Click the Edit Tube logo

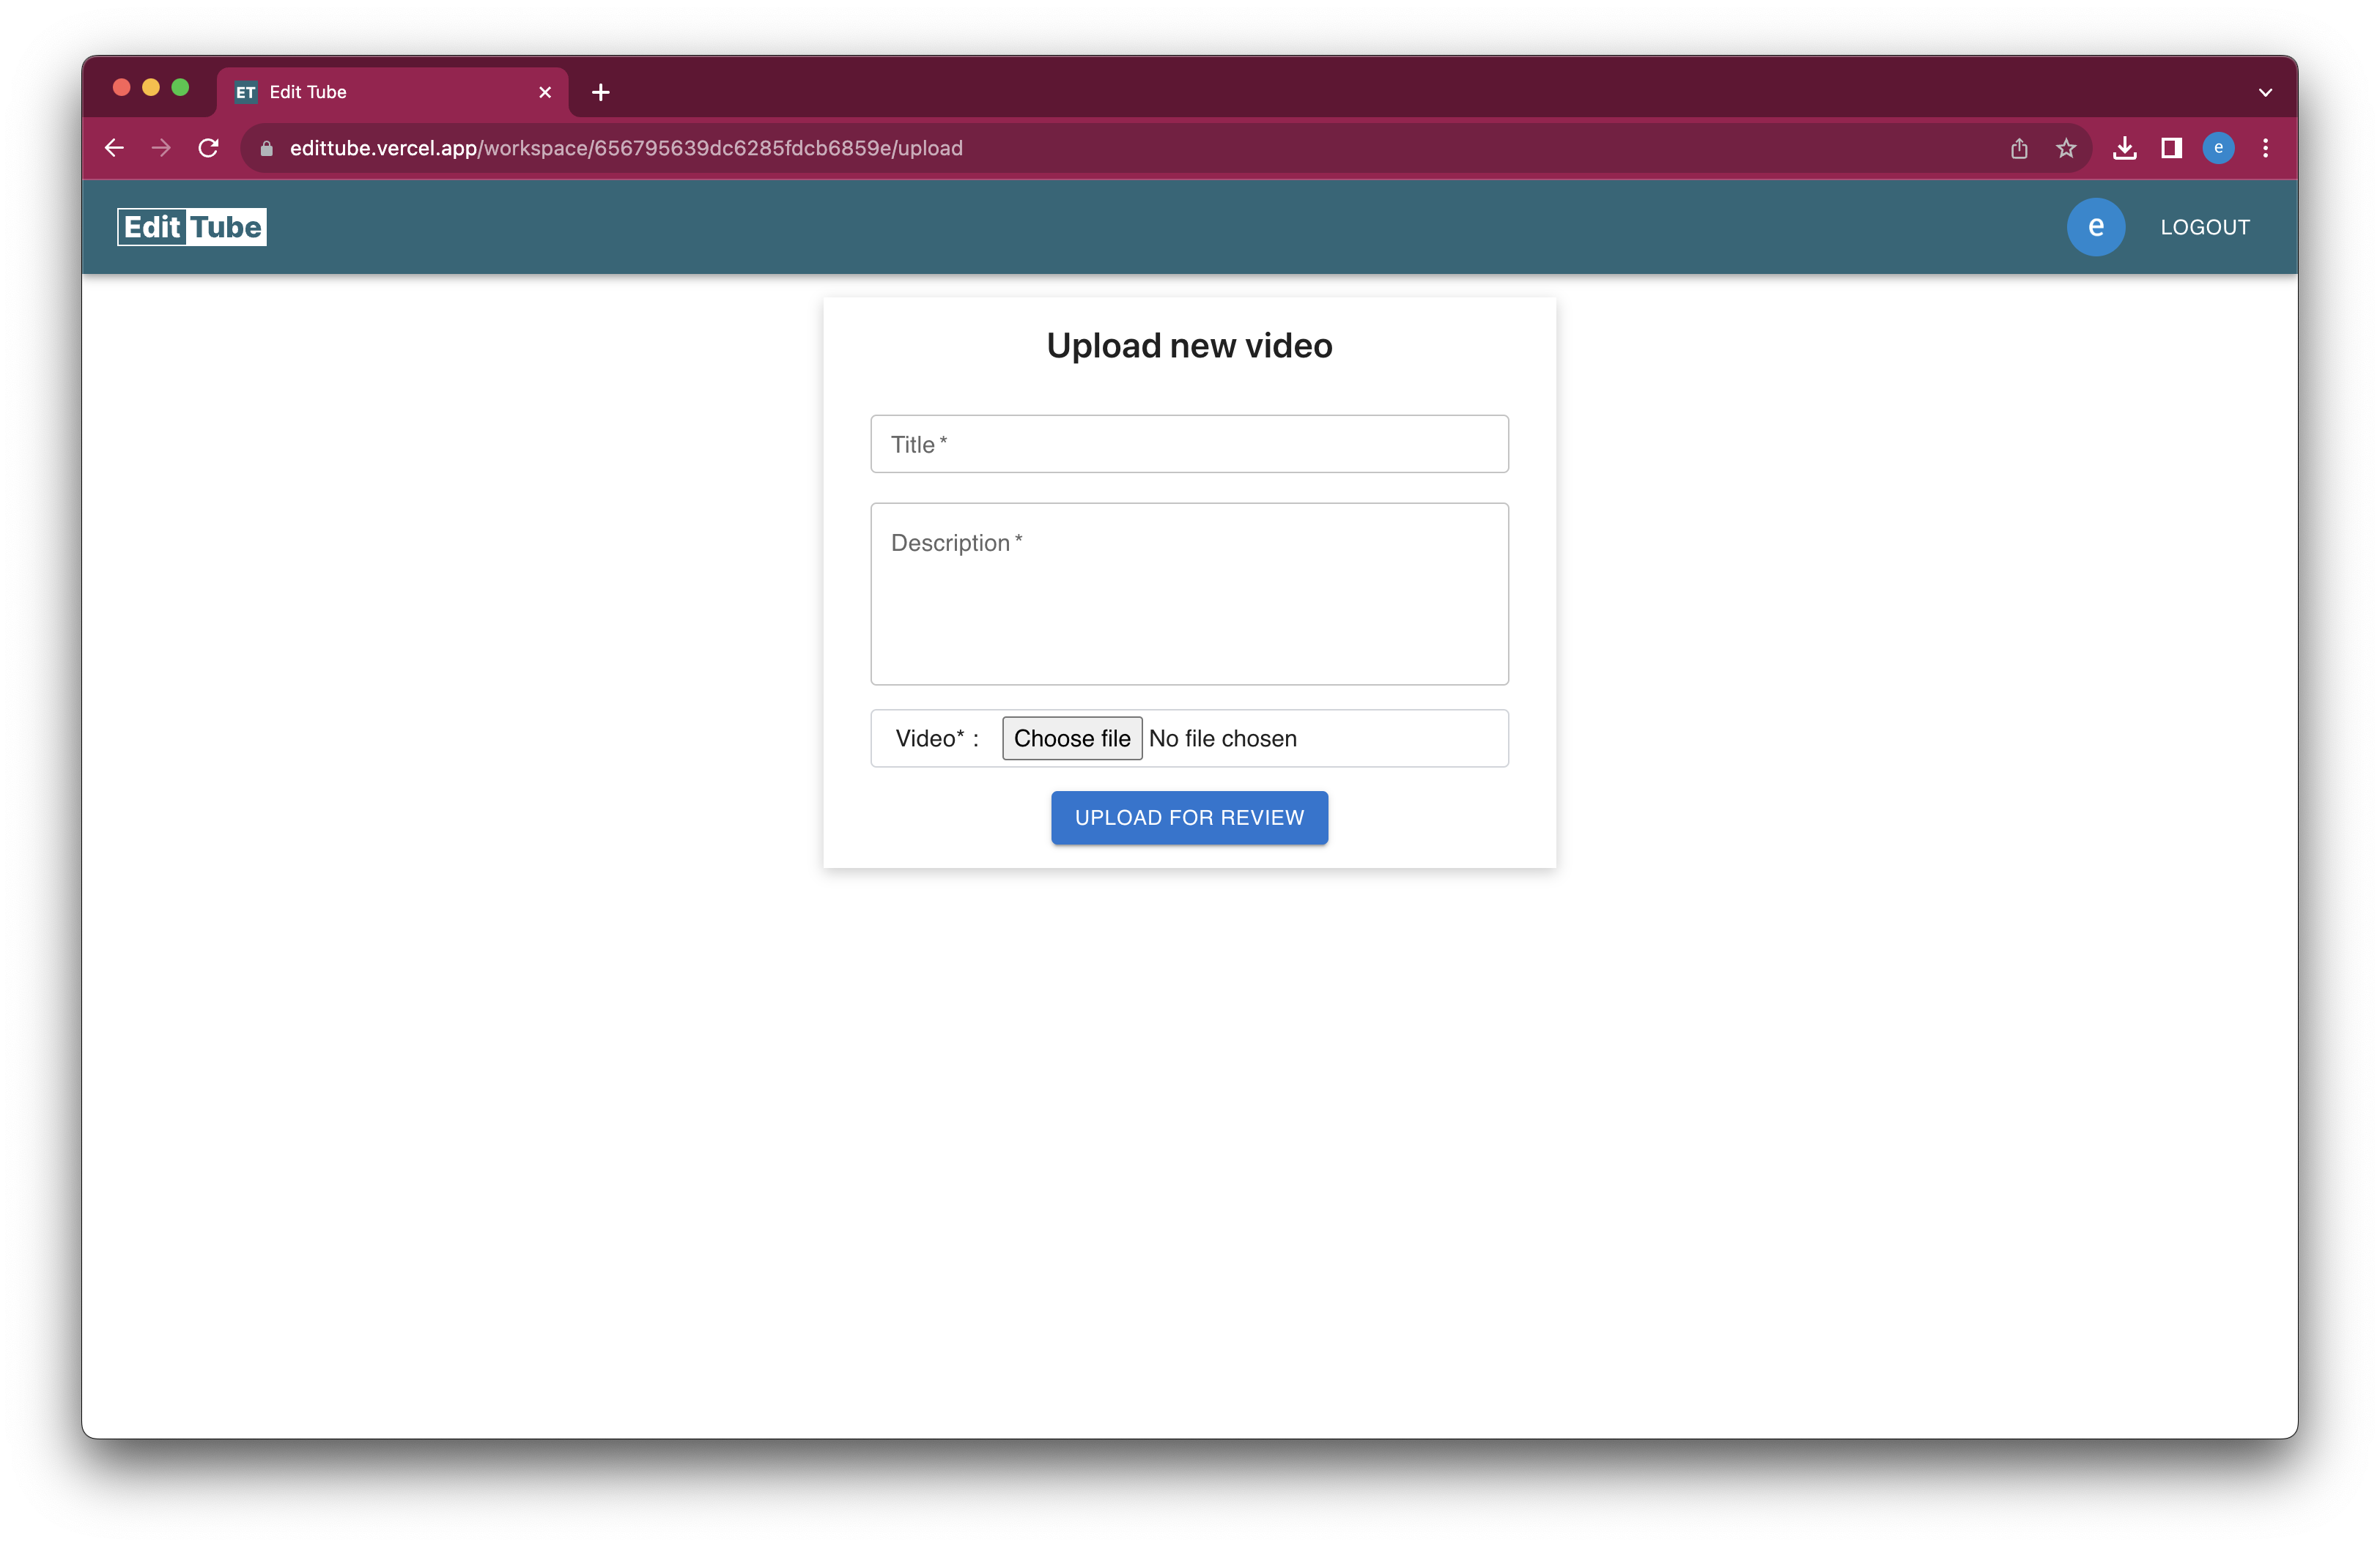(x=192, y=227)
